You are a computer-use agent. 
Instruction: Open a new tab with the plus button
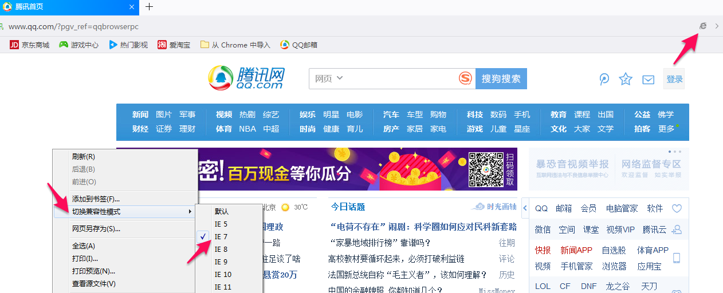point(149,7)
